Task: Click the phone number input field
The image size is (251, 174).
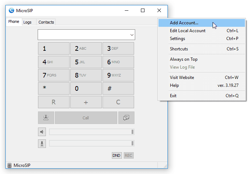Action: coord(83,35)
